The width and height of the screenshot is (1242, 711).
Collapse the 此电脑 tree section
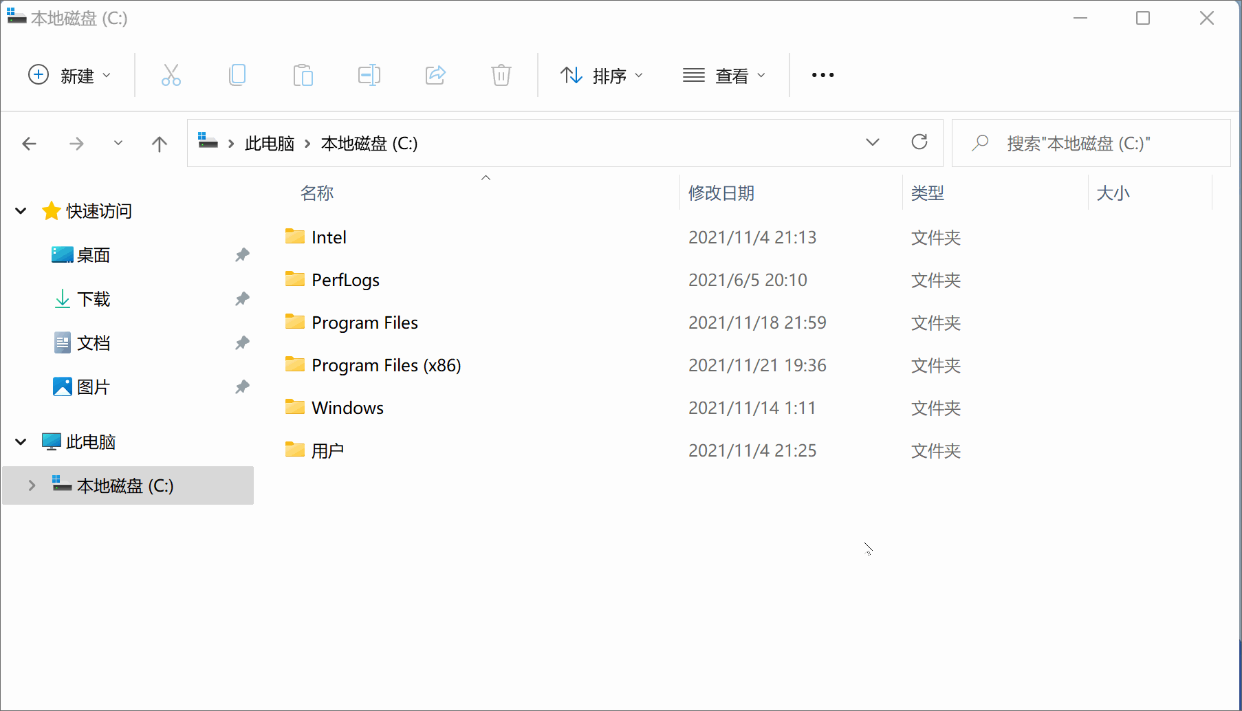click(20, 441)
